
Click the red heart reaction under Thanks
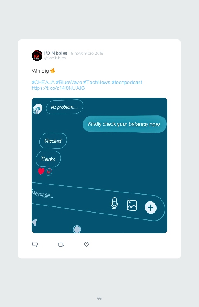pos(41,171)
